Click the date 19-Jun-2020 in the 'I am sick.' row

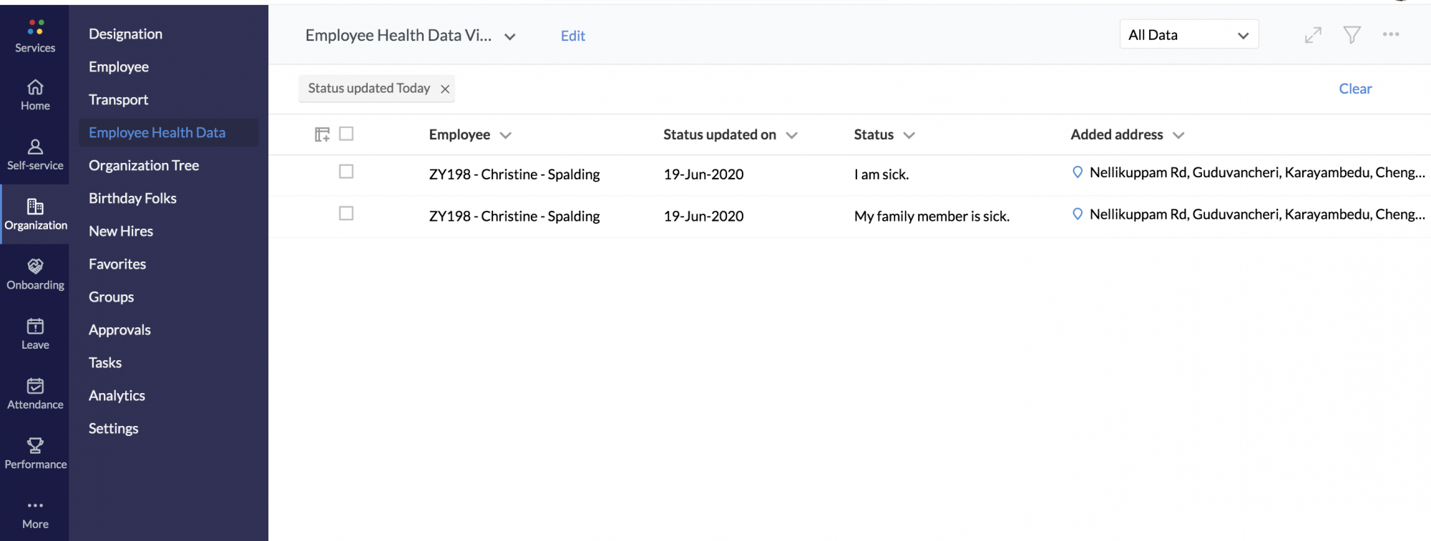[x=703, y=174]
